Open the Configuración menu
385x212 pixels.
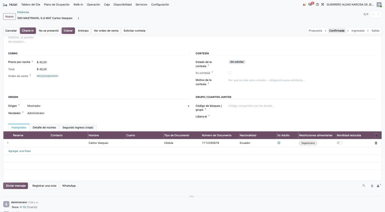pyautogui.click(x=160, y=4)
